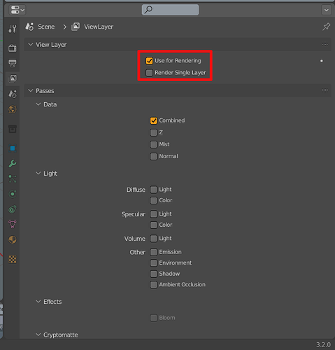Click the Scene icon in the breadcrumb
This screenshot has width=335, height=350.
[x=29, y=27]
